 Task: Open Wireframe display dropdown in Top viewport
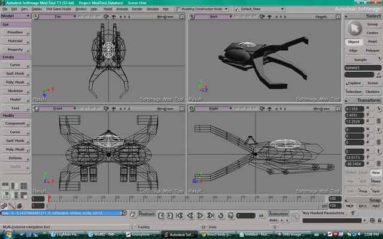coord(165,17)
